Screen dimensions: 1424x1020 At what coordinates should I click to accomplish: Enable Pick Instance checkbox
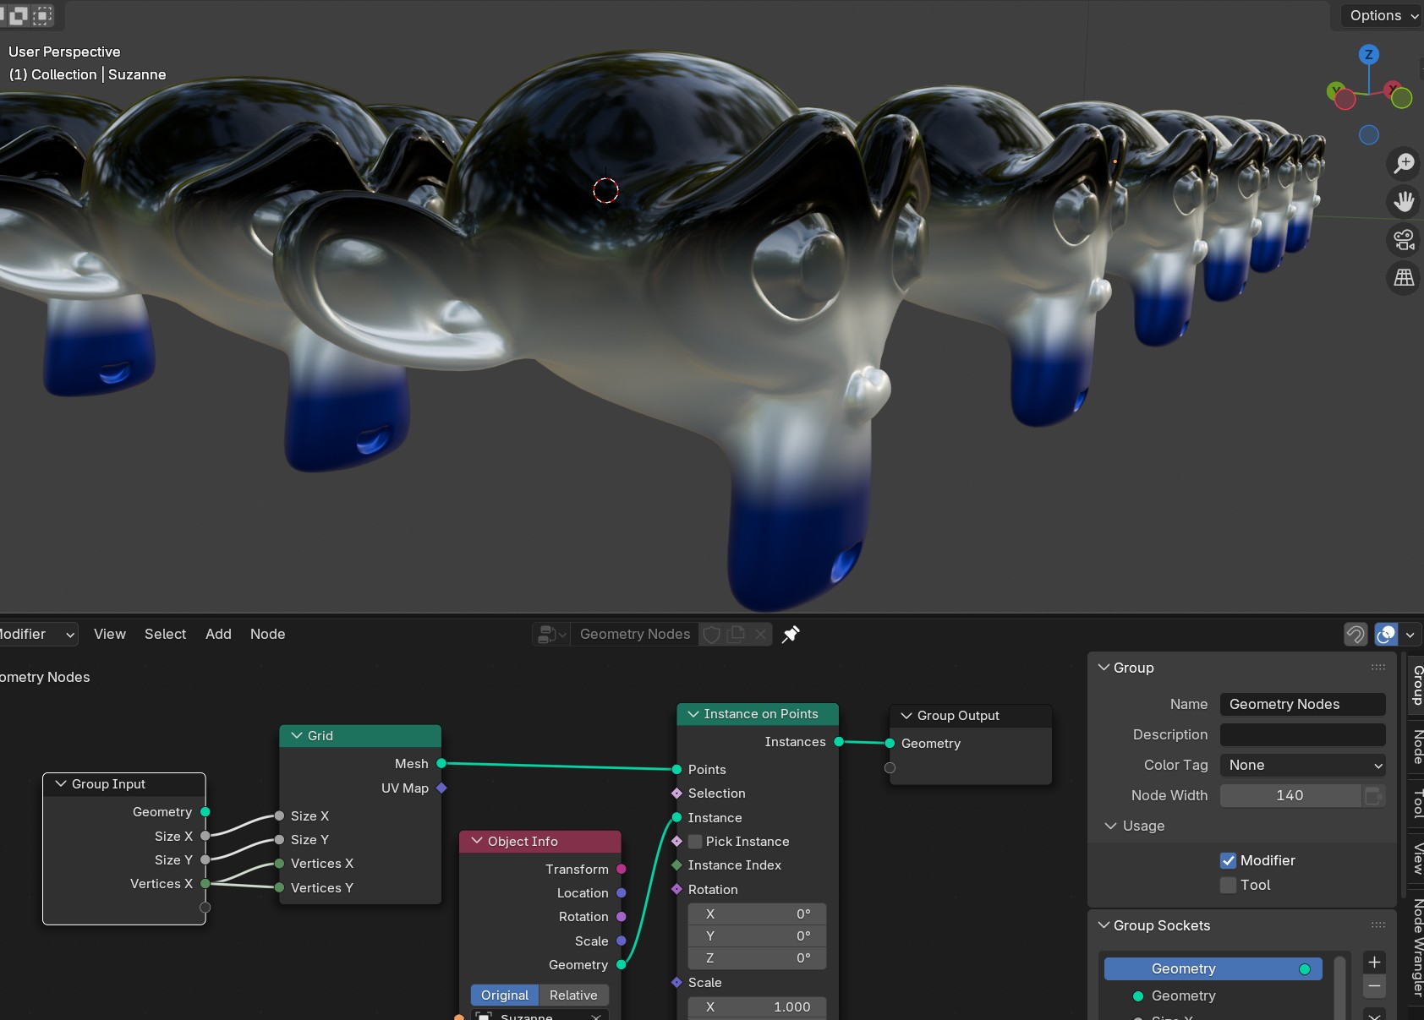pyautogui.click(x=695, y=842)
